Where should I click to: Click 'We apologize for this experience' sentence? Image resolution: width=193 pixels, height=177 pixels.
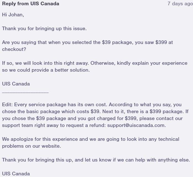tap(40, 139)
